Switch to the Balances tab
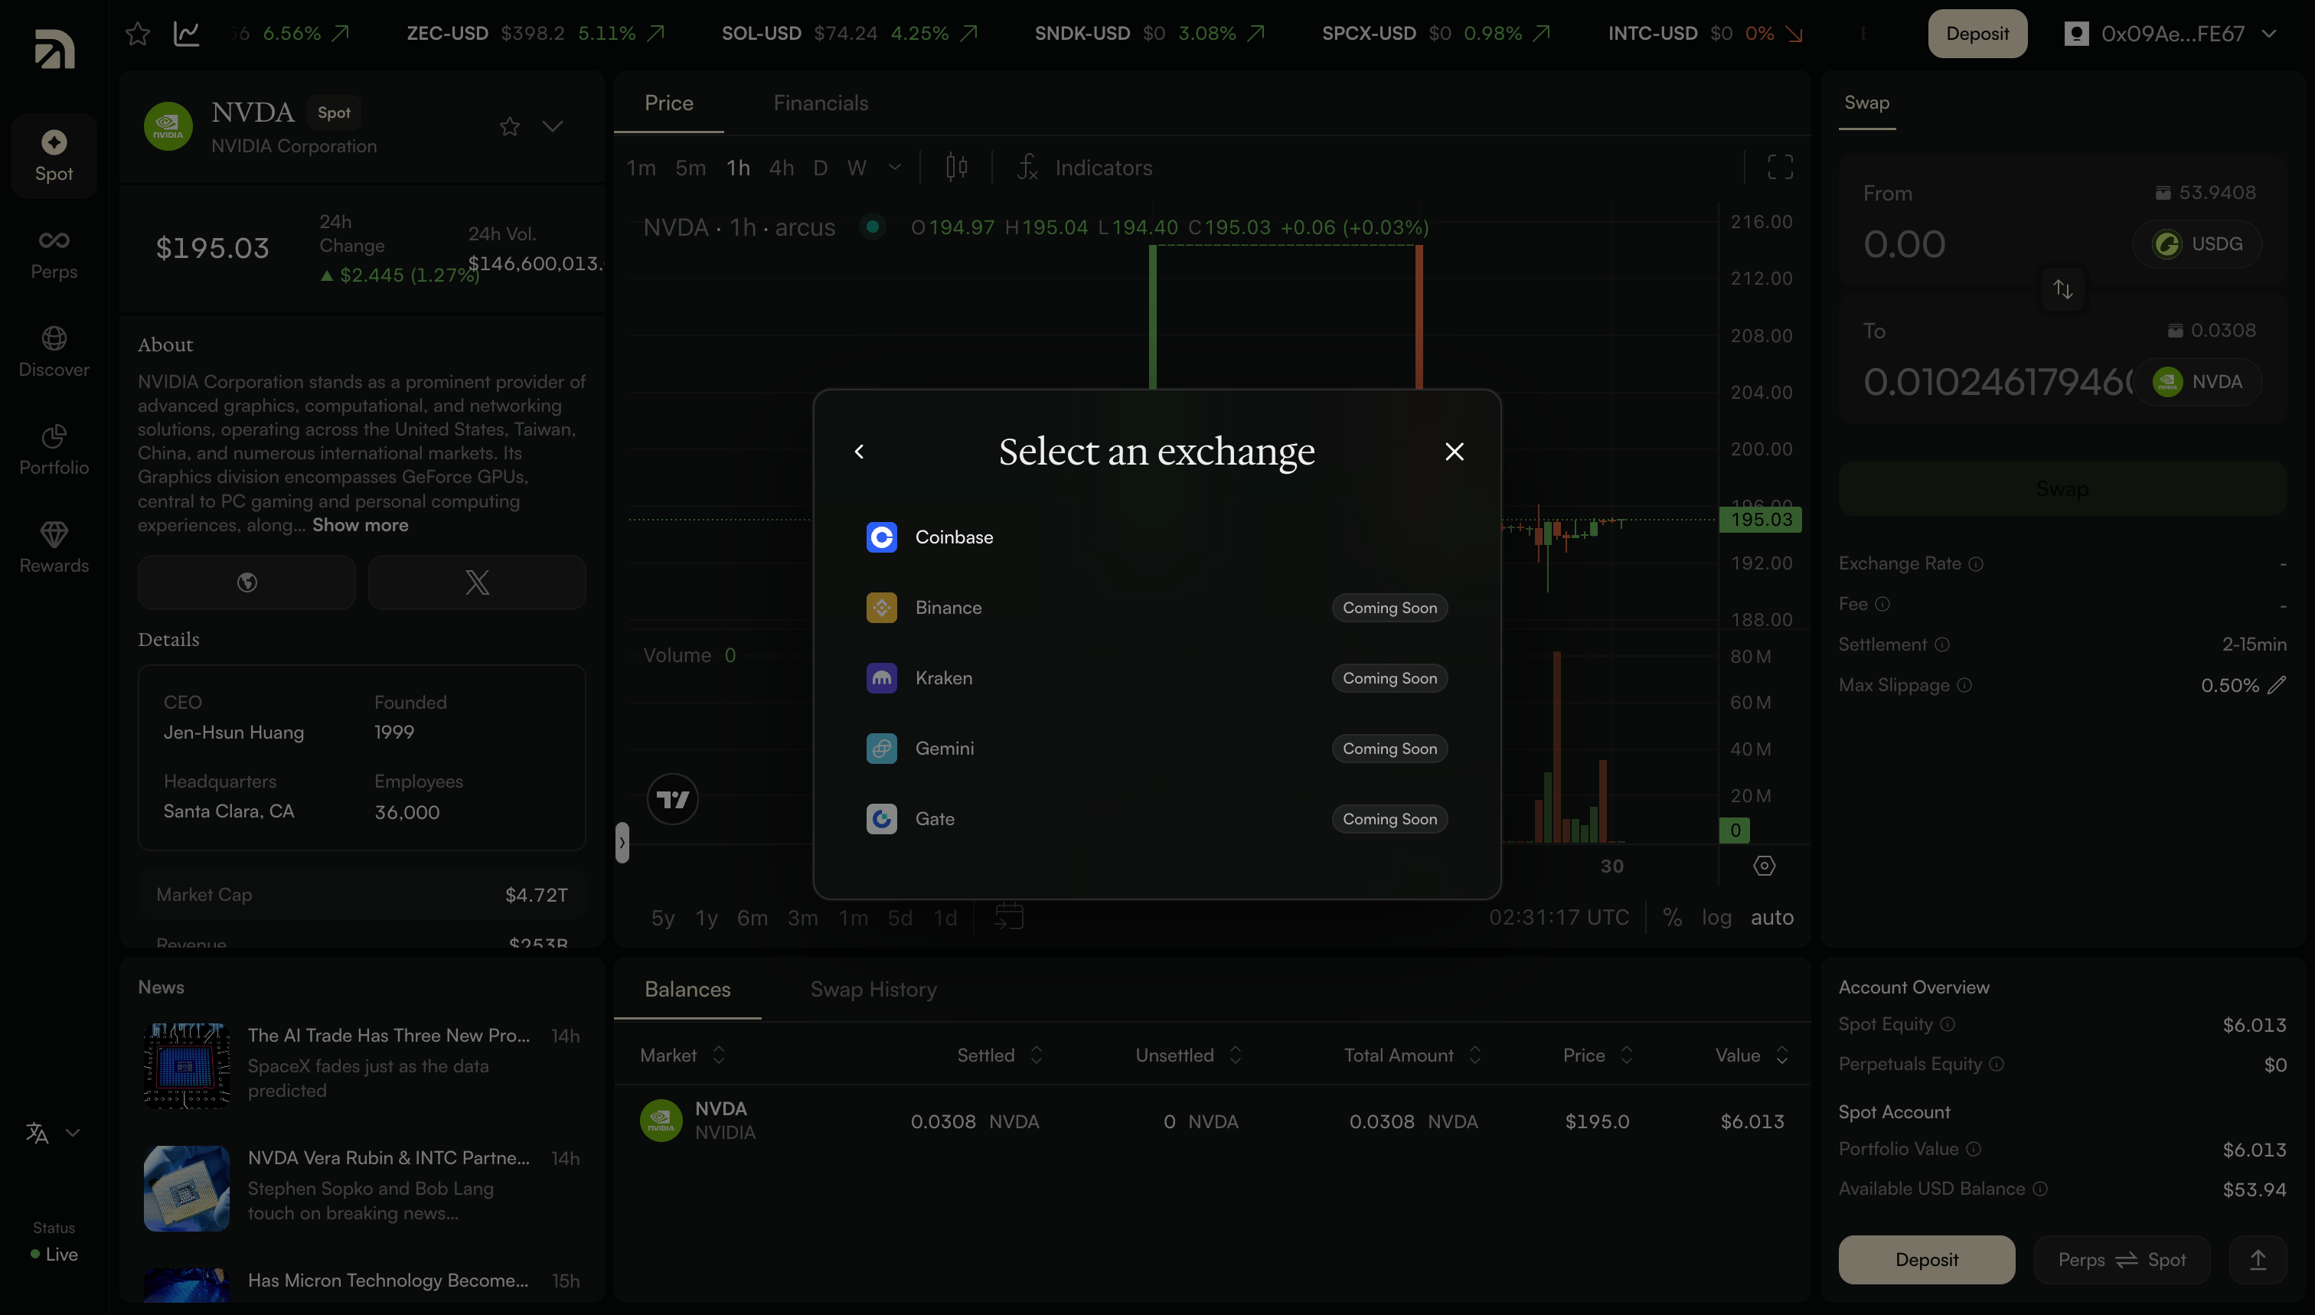This screenshot has width=2315, height=1315. (687, 990)
